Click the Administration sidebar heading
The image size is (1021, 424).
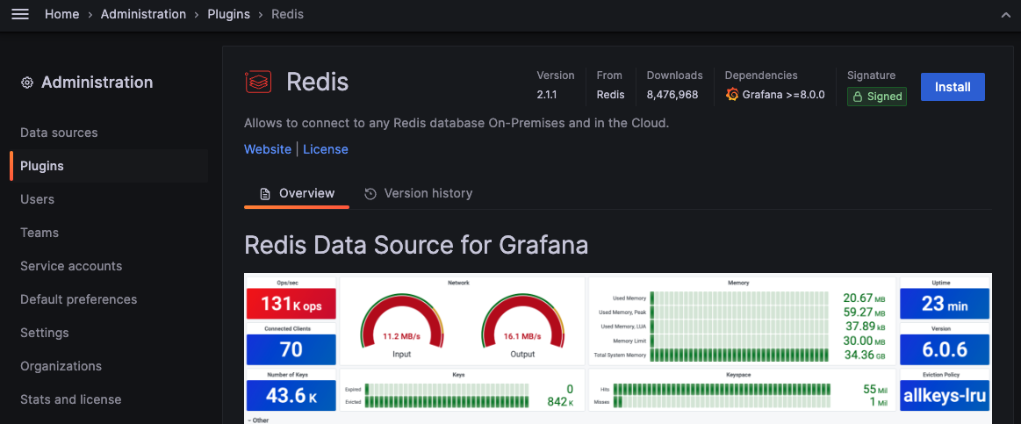[x=97, y=83]
